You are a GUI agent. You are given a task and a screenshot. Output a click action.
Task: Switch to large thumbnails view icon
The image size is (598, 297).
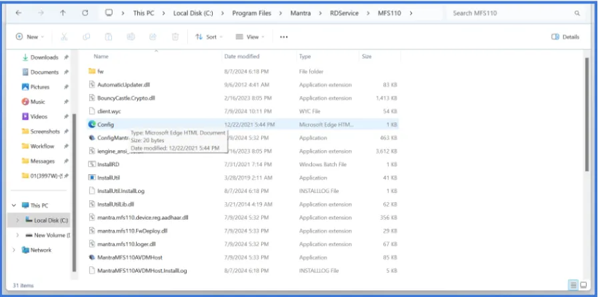[583, 285]
